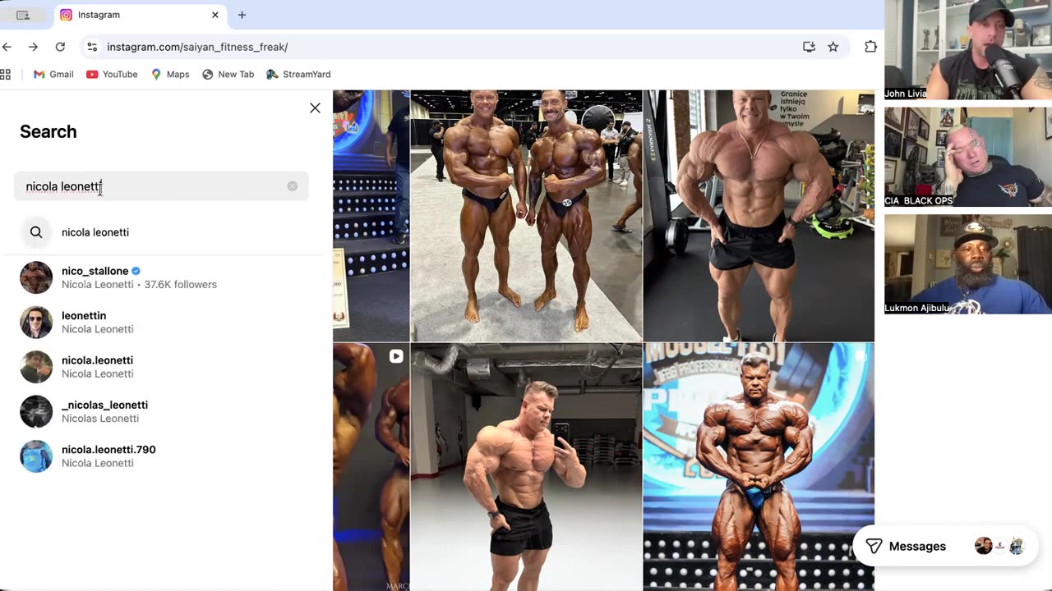Image resolution: width=1052 pixels, height=591 pixels.
Task: Select the Instagram browser tab
Action: click(140, 15)
